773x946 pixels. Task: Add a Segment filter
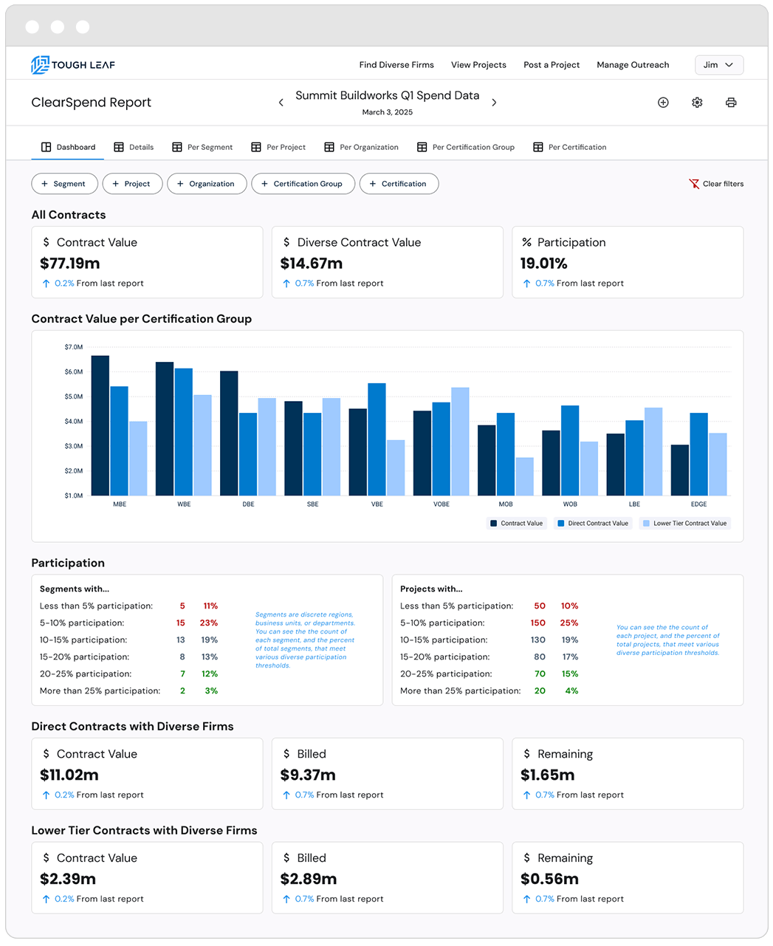click(x=64, y=184)
